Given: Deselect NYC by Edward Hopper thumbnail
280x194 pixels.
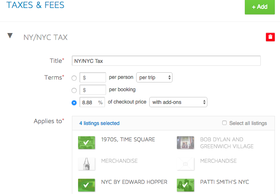Looking at the screenshot, I should (x=86, y=185).
